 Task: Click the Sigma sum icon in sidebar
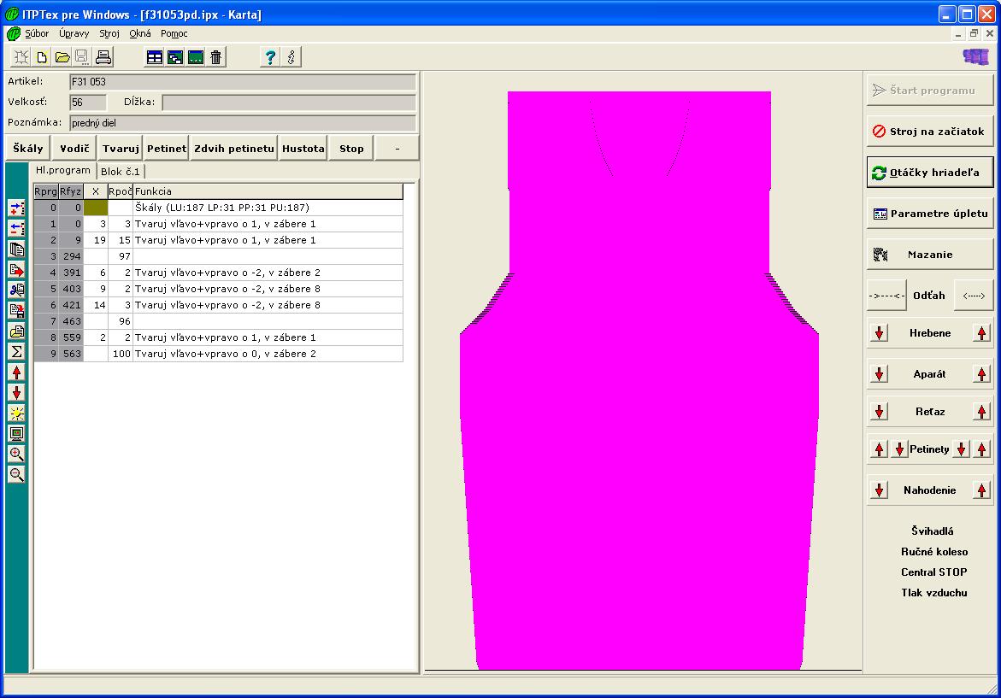click(16, 351)
